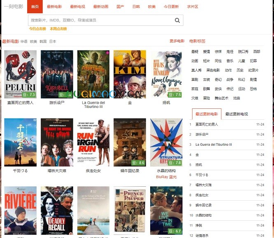The height and width of the screenshot is (238, 274).
Task: Open 挣脱 in recent updates list
Action: click(x=199, y=225)
